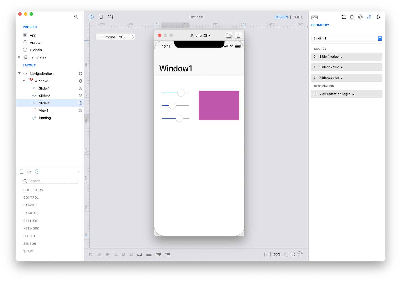Viewport: 401px width, 282px height.
Task: Click the align vertical centers icon
Action: [108, 254]
